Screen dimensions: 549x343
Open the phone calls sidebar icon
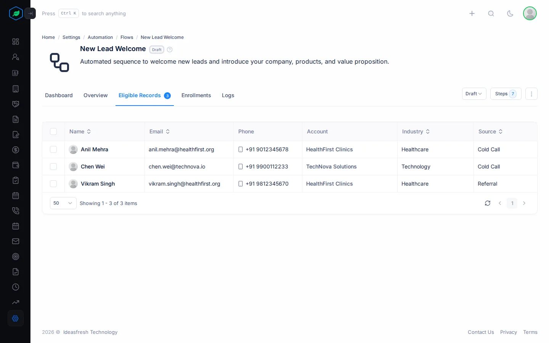[16, 211]
